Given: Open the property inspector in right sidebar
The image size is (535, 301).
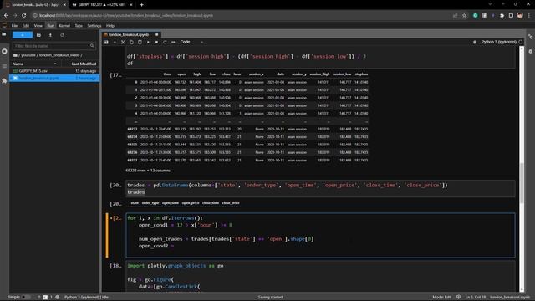Looking at the screenshot, I should coord(531,37).
